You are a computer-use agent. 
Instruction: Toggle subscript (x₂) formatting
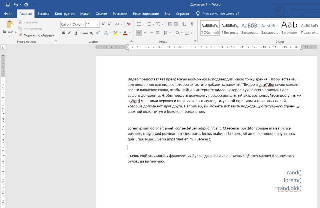tap(92, 33)
